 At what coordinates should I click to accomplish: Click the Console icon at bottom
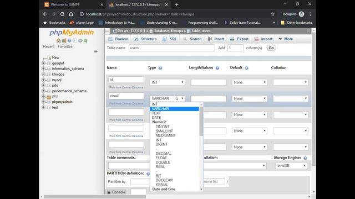109,192
